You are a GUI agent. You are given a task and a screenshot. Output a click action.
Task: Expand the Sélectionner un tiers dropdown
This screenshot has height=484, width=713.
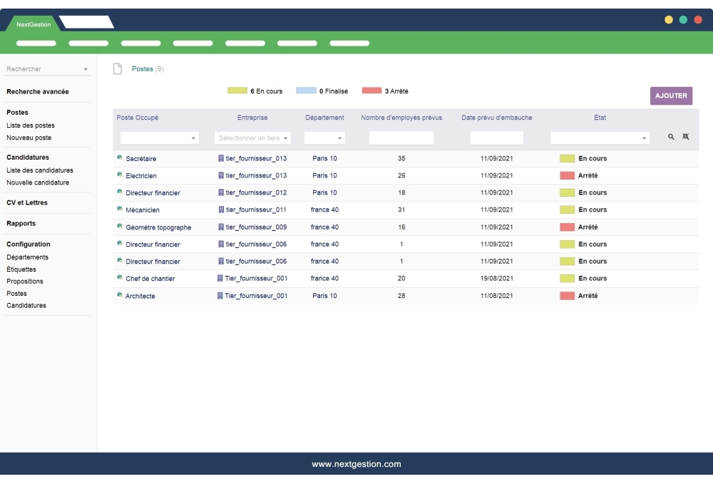tap(252, 138)
